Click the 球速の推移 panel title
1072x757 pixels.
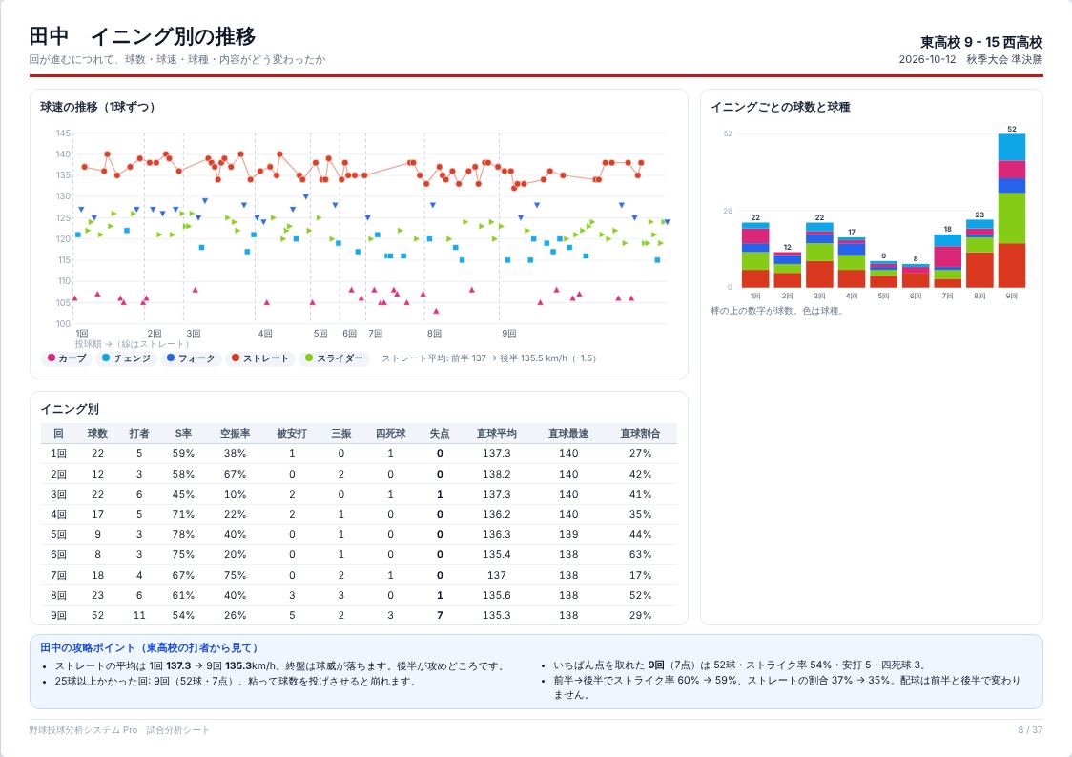97,107
